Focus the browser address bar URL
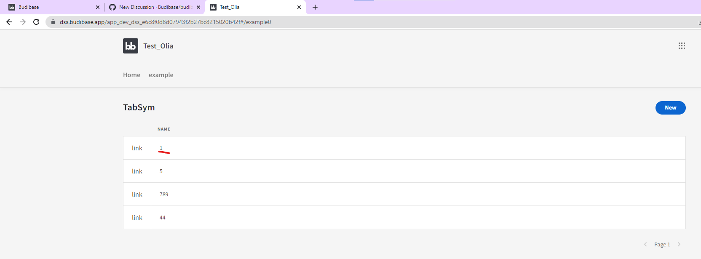 [x=165, y=22]
